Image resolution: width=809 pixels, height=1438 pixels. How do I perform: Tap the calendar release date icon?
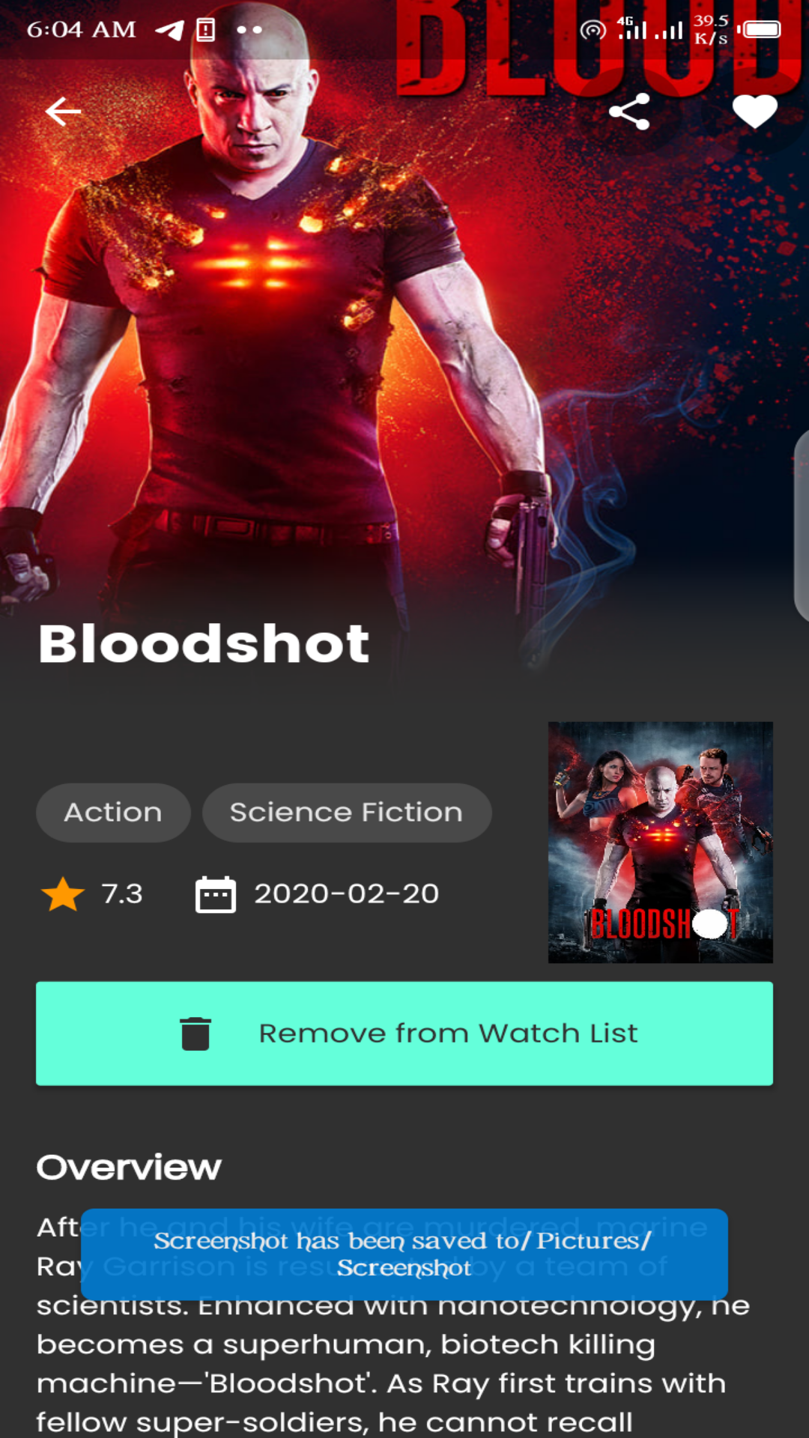[x=216, y=894]
